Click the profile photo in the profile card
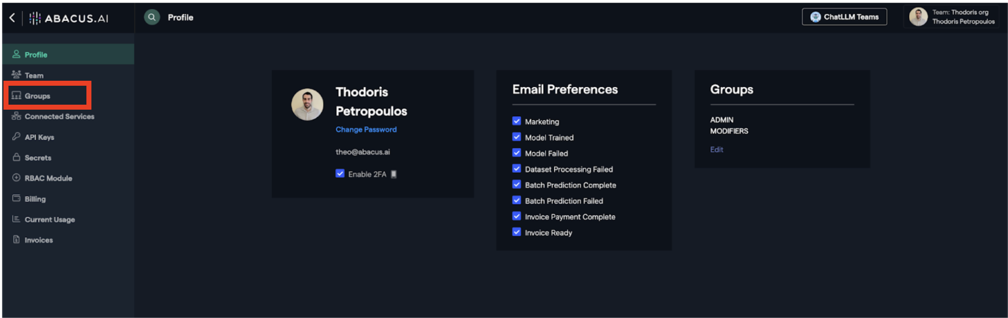Screen dimensions: 1008x318 coord(307,105)
